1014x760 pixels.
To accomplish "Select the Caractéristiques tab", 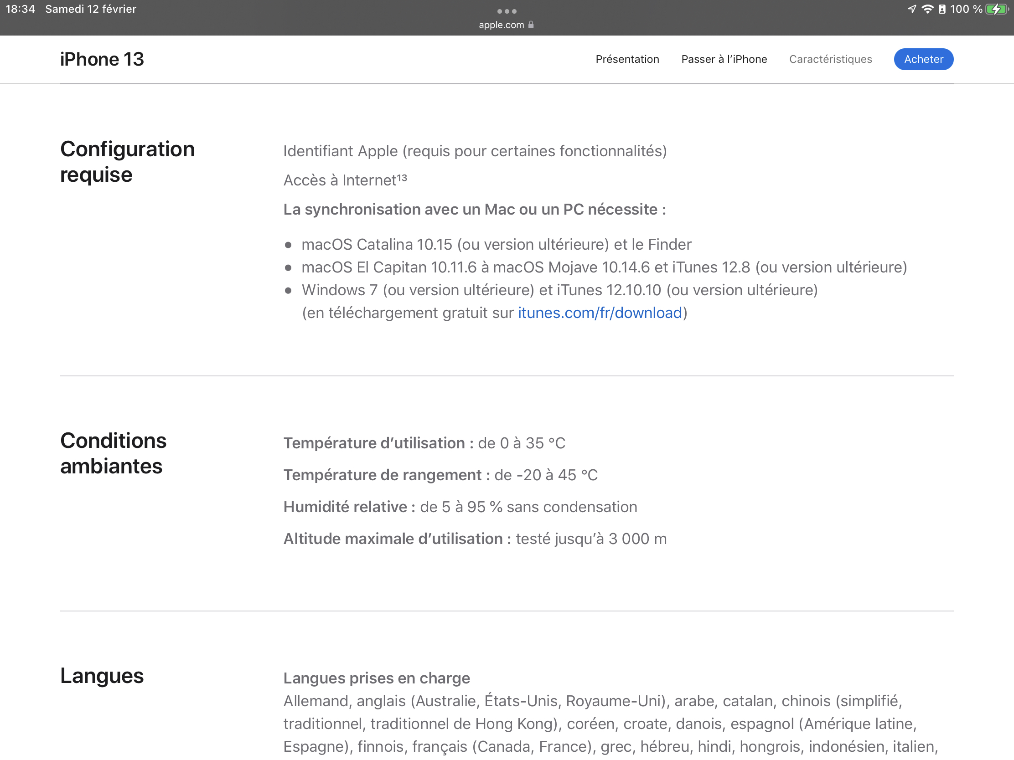I will 830,59.
